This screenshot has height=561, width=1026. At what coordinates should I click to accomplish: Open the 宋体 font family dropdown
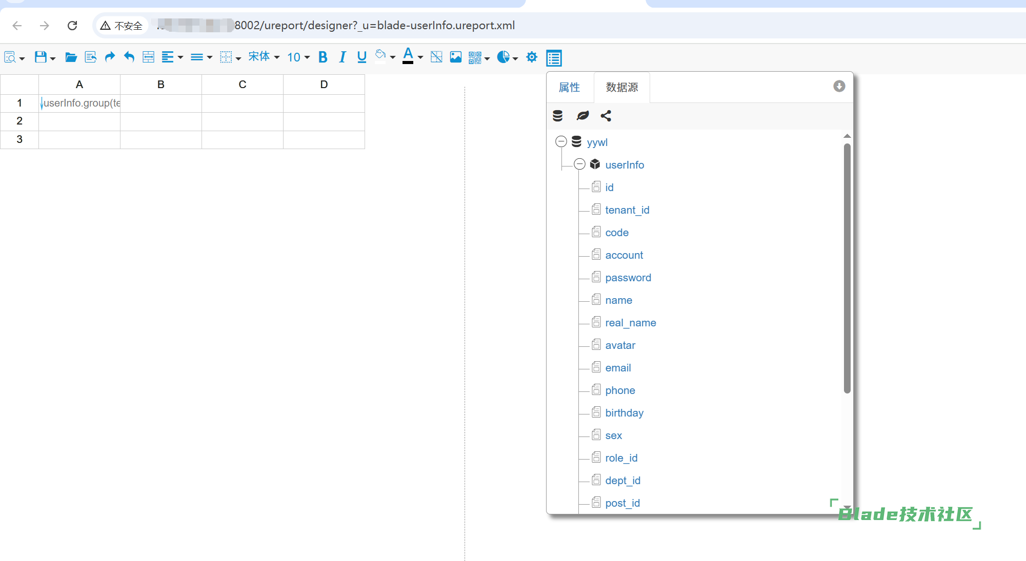(264, 57)
